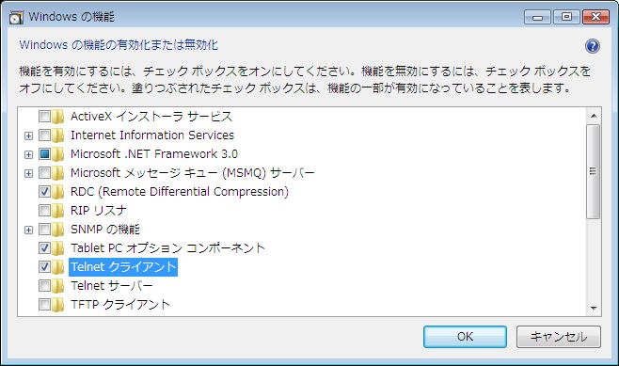Expand the Microsoft .NET Framework 3.0 node
619x366 pixels.
(x=28, y=154)
